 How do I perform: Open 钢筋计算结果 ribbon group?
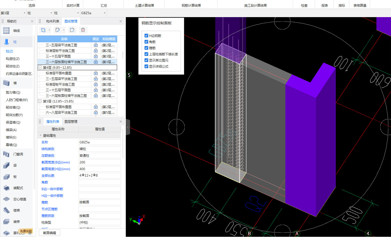coord(191,5)
